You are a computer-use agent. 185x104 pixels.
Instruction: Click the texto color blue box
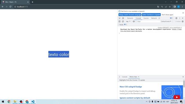point(59,54)
